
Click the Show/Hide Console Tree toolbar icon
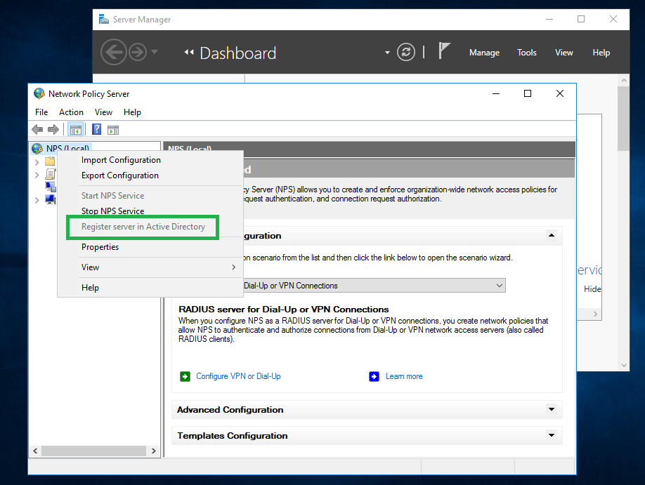pyautogui.click(x=75, y=129)
